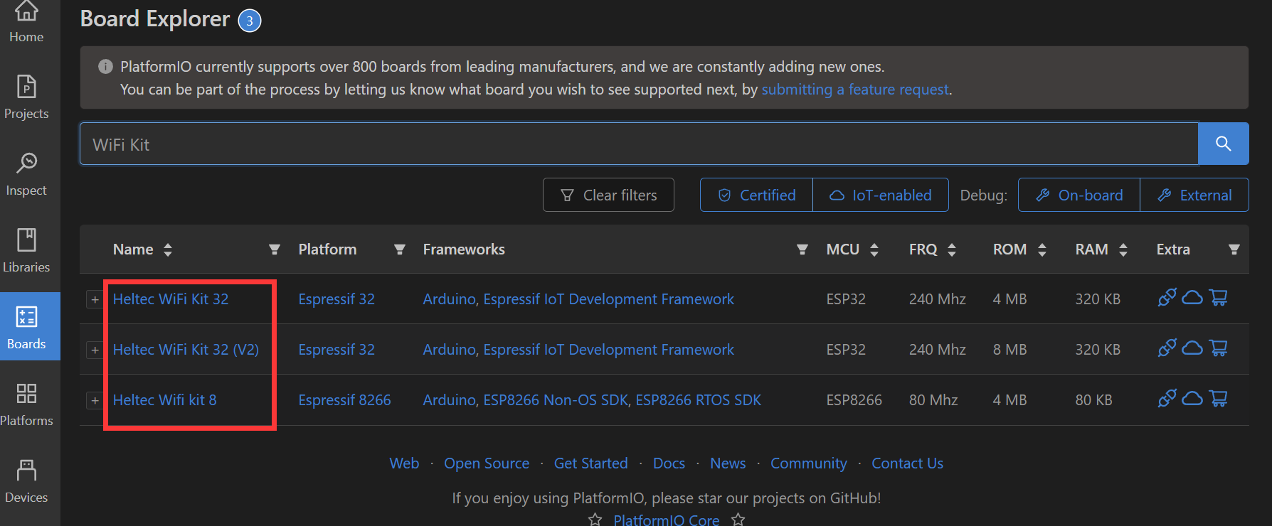This screenshot has height=526, width=1272.
Task: Click cart icon for Heltec WiFi Kit 32 (V2)
Action: tap(1219, 348)
